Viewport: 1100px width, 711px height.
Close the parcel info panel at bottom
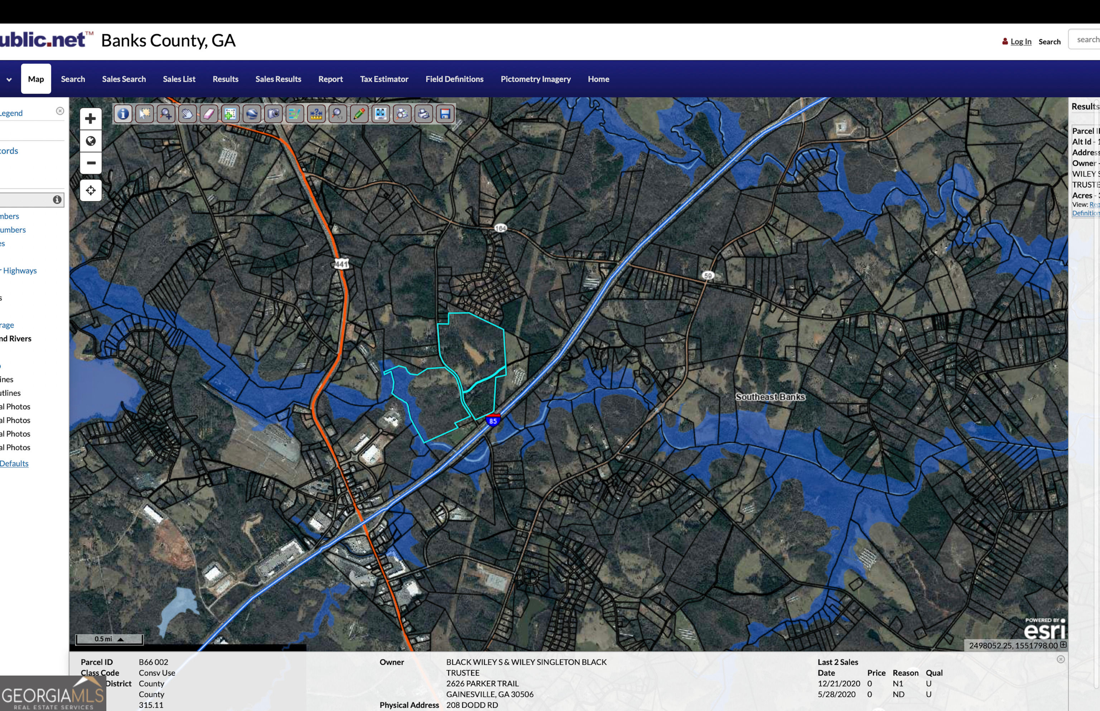(1061, 659)
